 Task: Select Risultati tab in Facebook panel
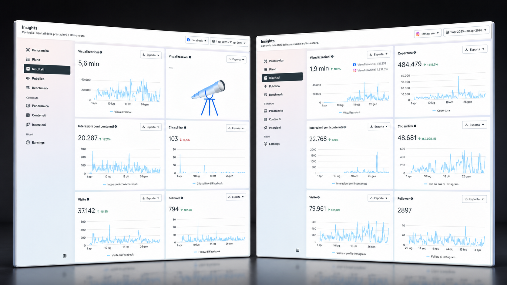click(x=47, y=69)
